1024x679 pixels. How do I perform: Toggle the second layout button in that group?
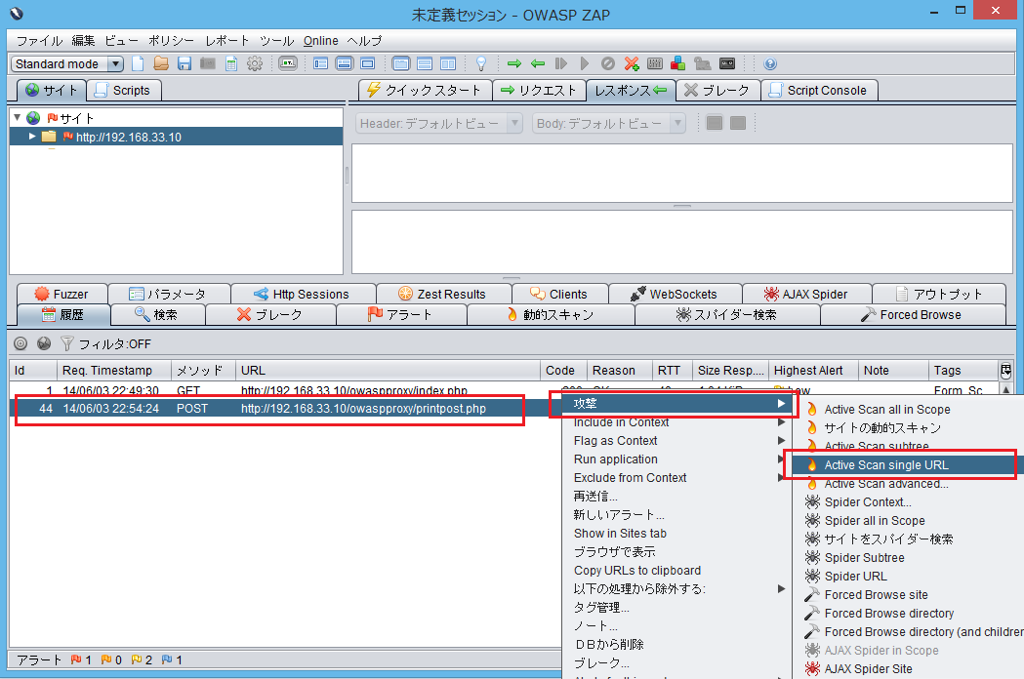tap(345, 63)
